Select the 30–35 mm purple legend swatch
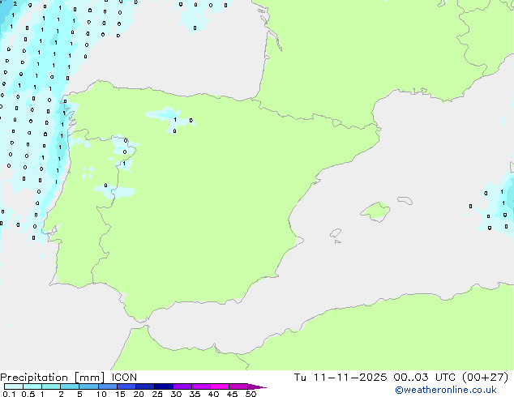Image resolution: width=514 pixels, height=397 pixels. [182, 386]
